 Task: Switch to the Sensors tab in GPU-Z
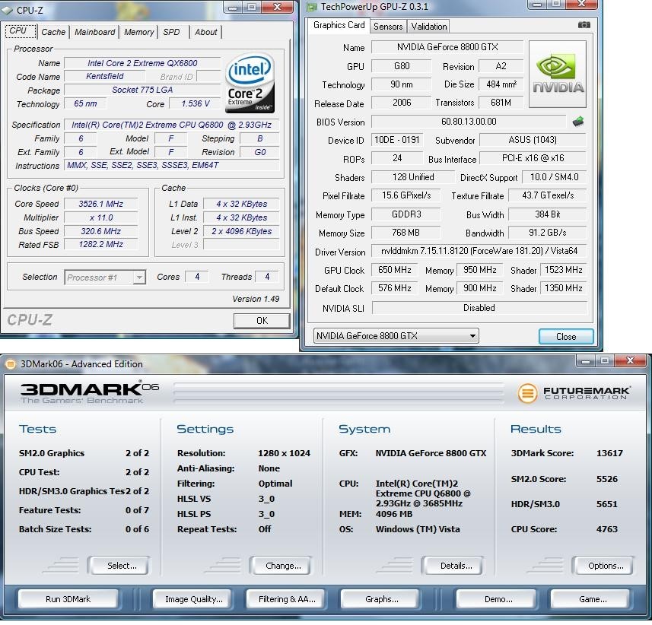pos(388,27)
